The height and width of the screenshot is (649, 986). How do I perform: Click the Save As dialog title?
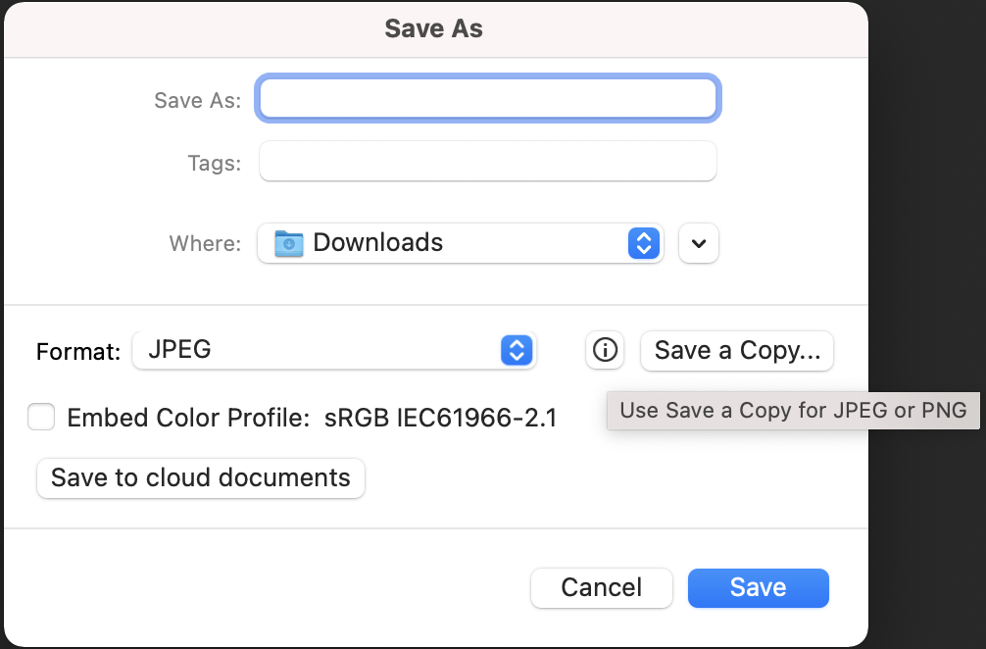(x=433, y=28)
